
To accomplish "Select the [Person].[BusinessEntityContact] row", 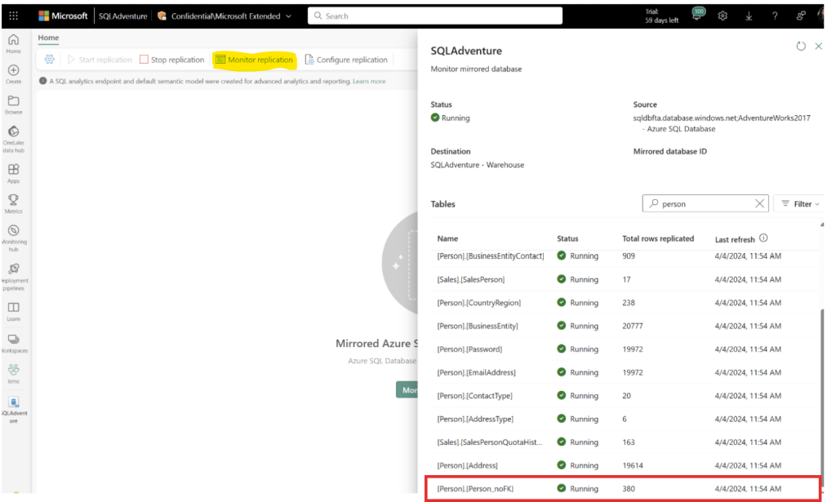I will click(625, 255).
